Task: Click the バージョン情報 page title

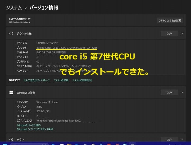Action: pyautogui.click(x=44, y=8)
